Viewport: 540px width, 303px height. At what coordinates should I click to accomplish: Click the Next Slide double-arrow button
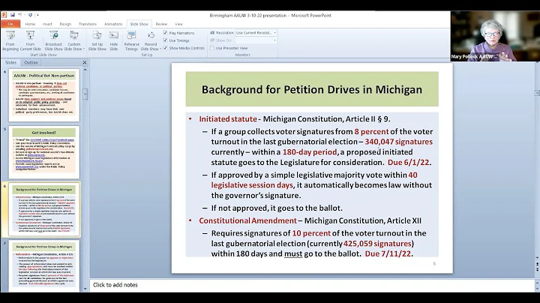(x=537, y=269)
